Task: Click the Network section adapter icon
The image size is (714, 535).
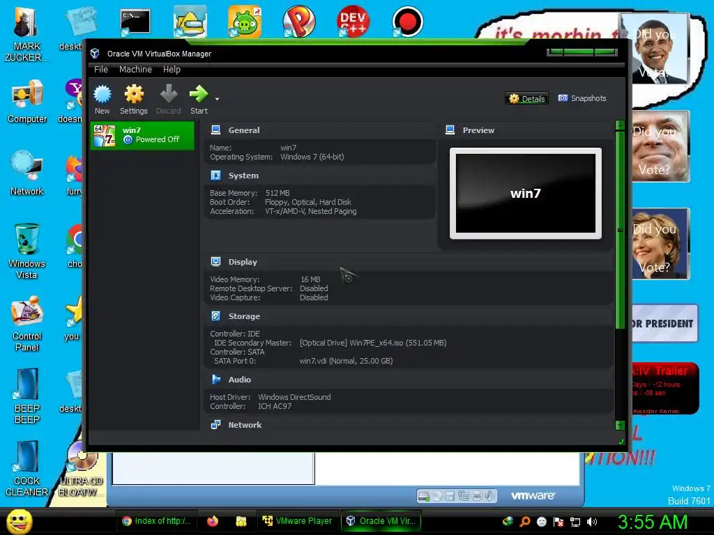Action: [x=216, y=424]
